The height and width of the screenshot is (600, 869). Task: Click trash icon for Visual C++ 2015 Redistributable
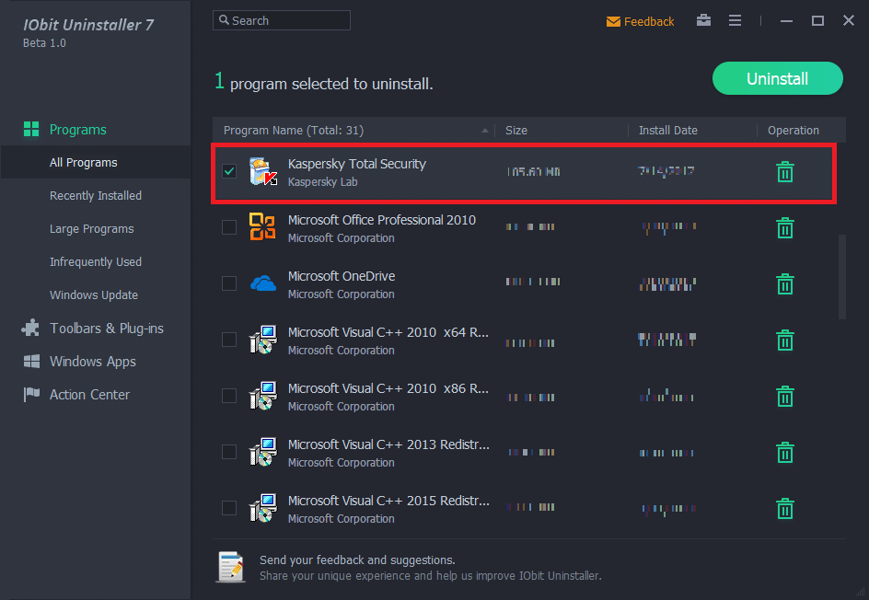[784, 508]
